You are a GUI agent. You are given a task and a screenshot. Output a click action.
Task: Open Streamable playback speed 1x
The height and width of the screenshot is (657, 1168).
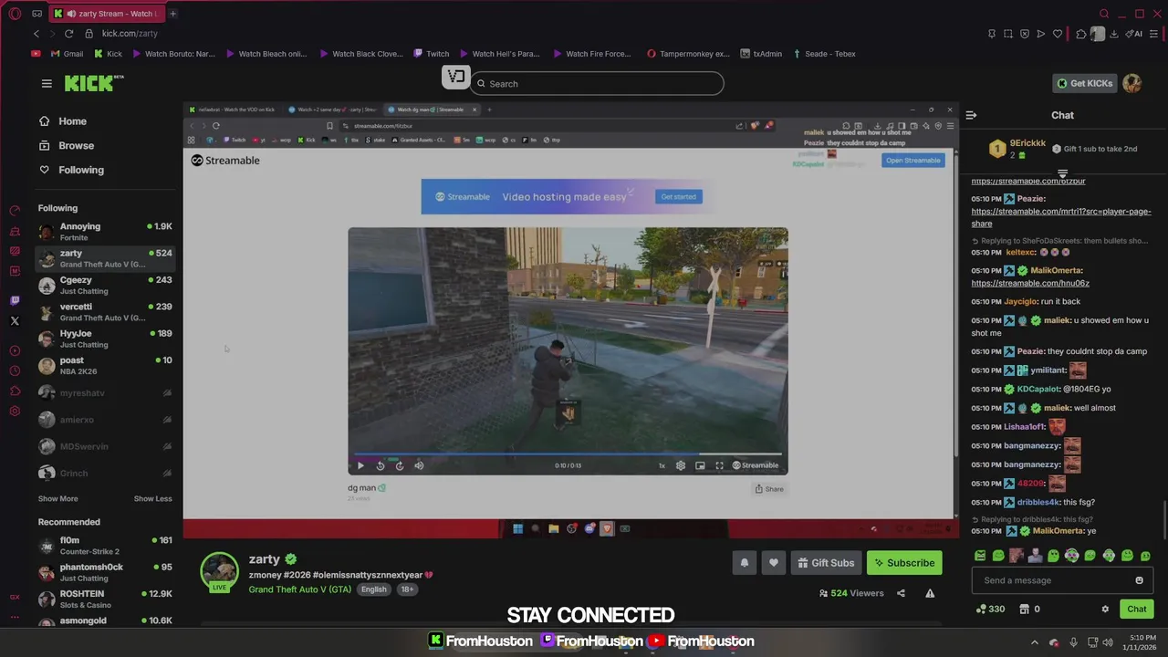662,465
